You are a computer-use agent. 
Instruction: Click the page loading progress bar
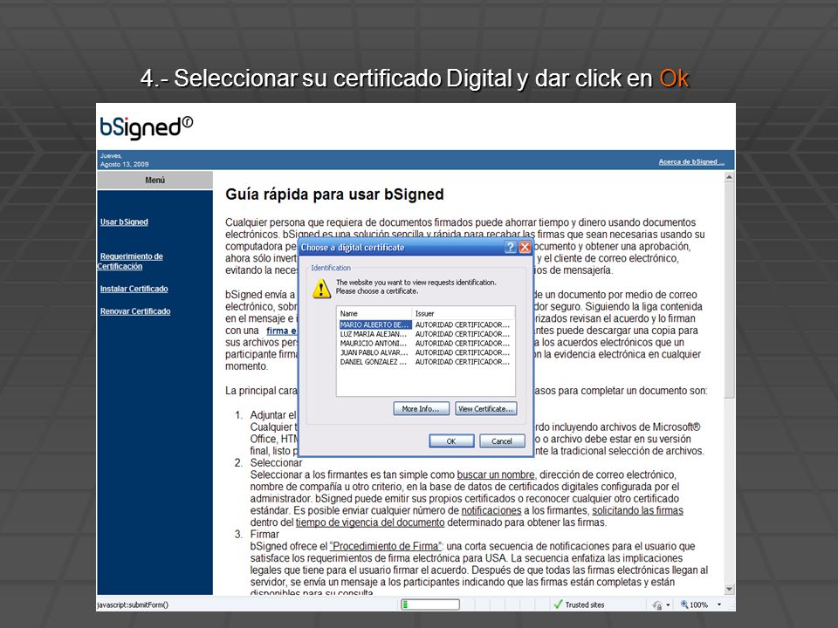pos(430,604)
